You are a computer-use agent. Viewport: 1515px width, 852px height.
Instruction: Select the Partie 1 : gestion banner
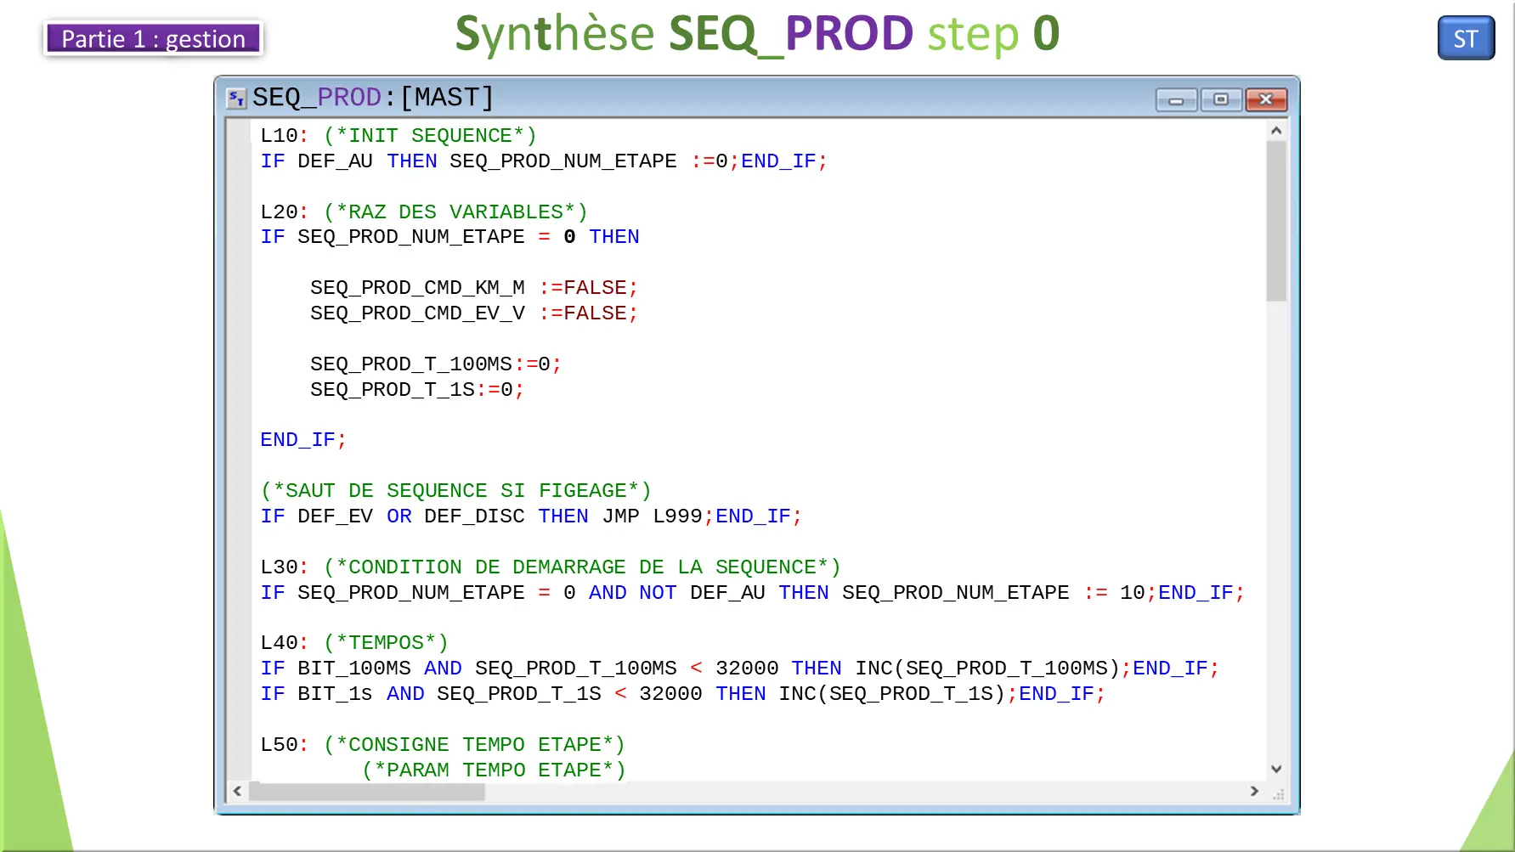tap(152, 39)
